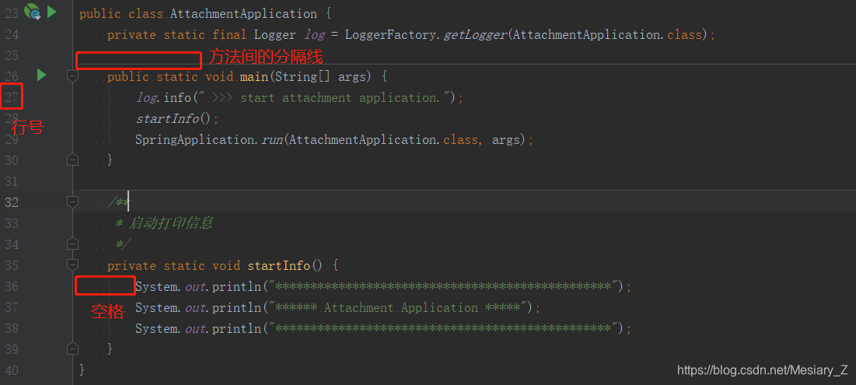Image resolution: width=856 pixels, height=385 pixels.
Task: Click LoggerFactory on line 24
Action: [390, 35]
